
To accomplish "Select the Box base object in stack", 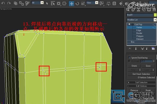I will [x=133, y=42].
